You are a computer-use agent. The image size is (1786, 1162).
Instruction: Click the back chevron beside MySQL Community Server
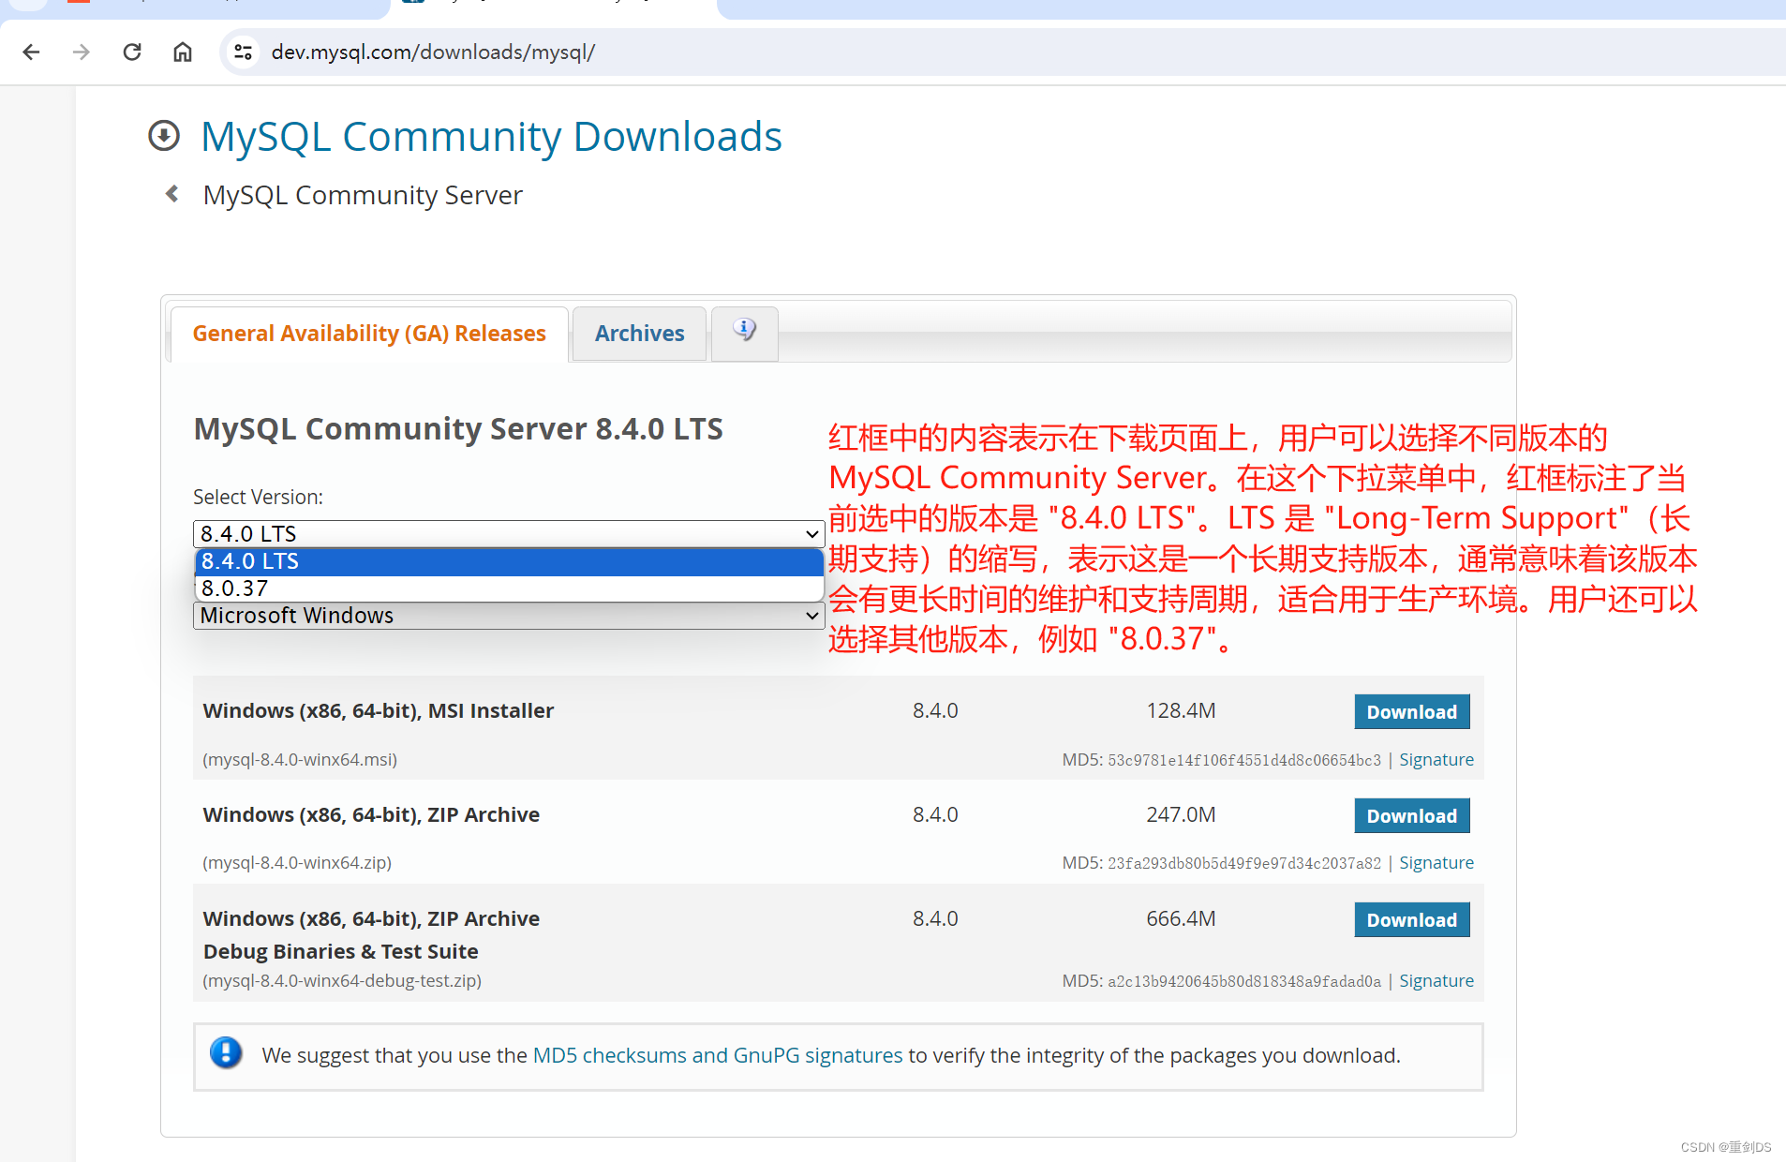point(172,194)
